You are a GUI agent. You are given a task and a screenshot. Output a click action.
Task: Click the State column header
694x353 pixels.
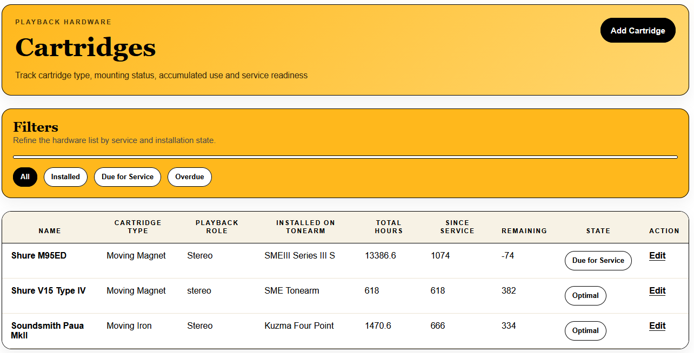598,231
